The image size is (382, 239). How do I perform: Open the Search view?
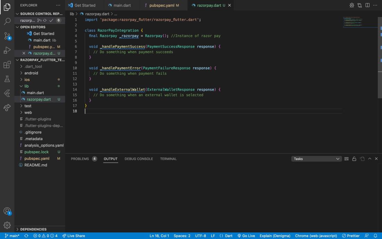click(x=7, y=22)
